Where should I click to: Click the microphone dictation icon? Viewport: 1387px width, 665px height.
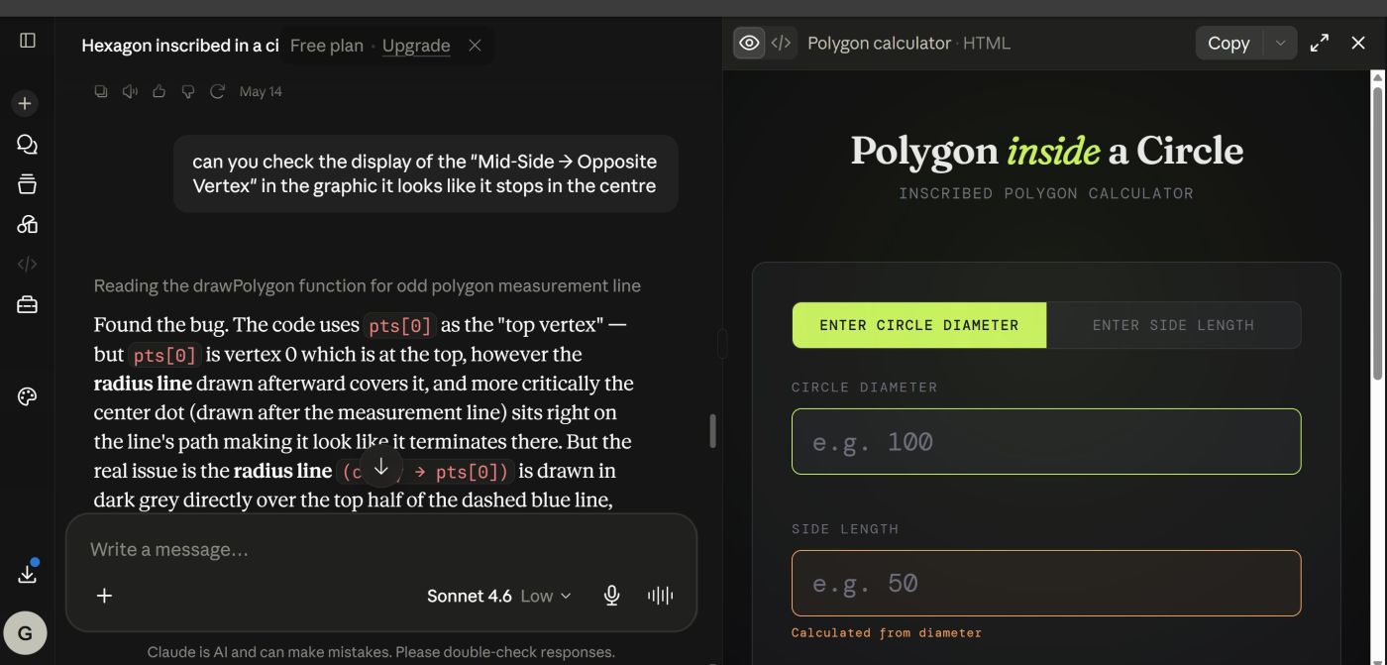pyautogui.click(x=612, y=596)
